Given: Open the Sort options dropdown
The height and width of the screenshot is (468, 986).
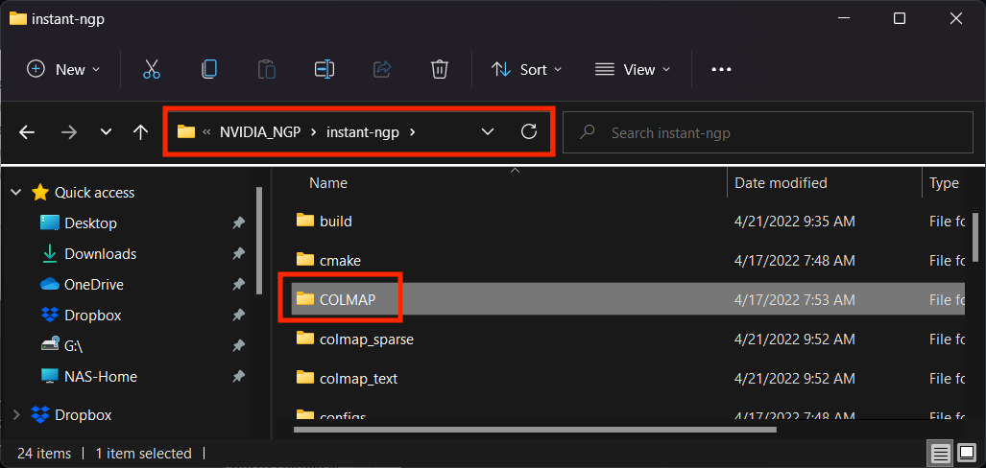Looking at the screenshot, I should (x=526, y=69).
